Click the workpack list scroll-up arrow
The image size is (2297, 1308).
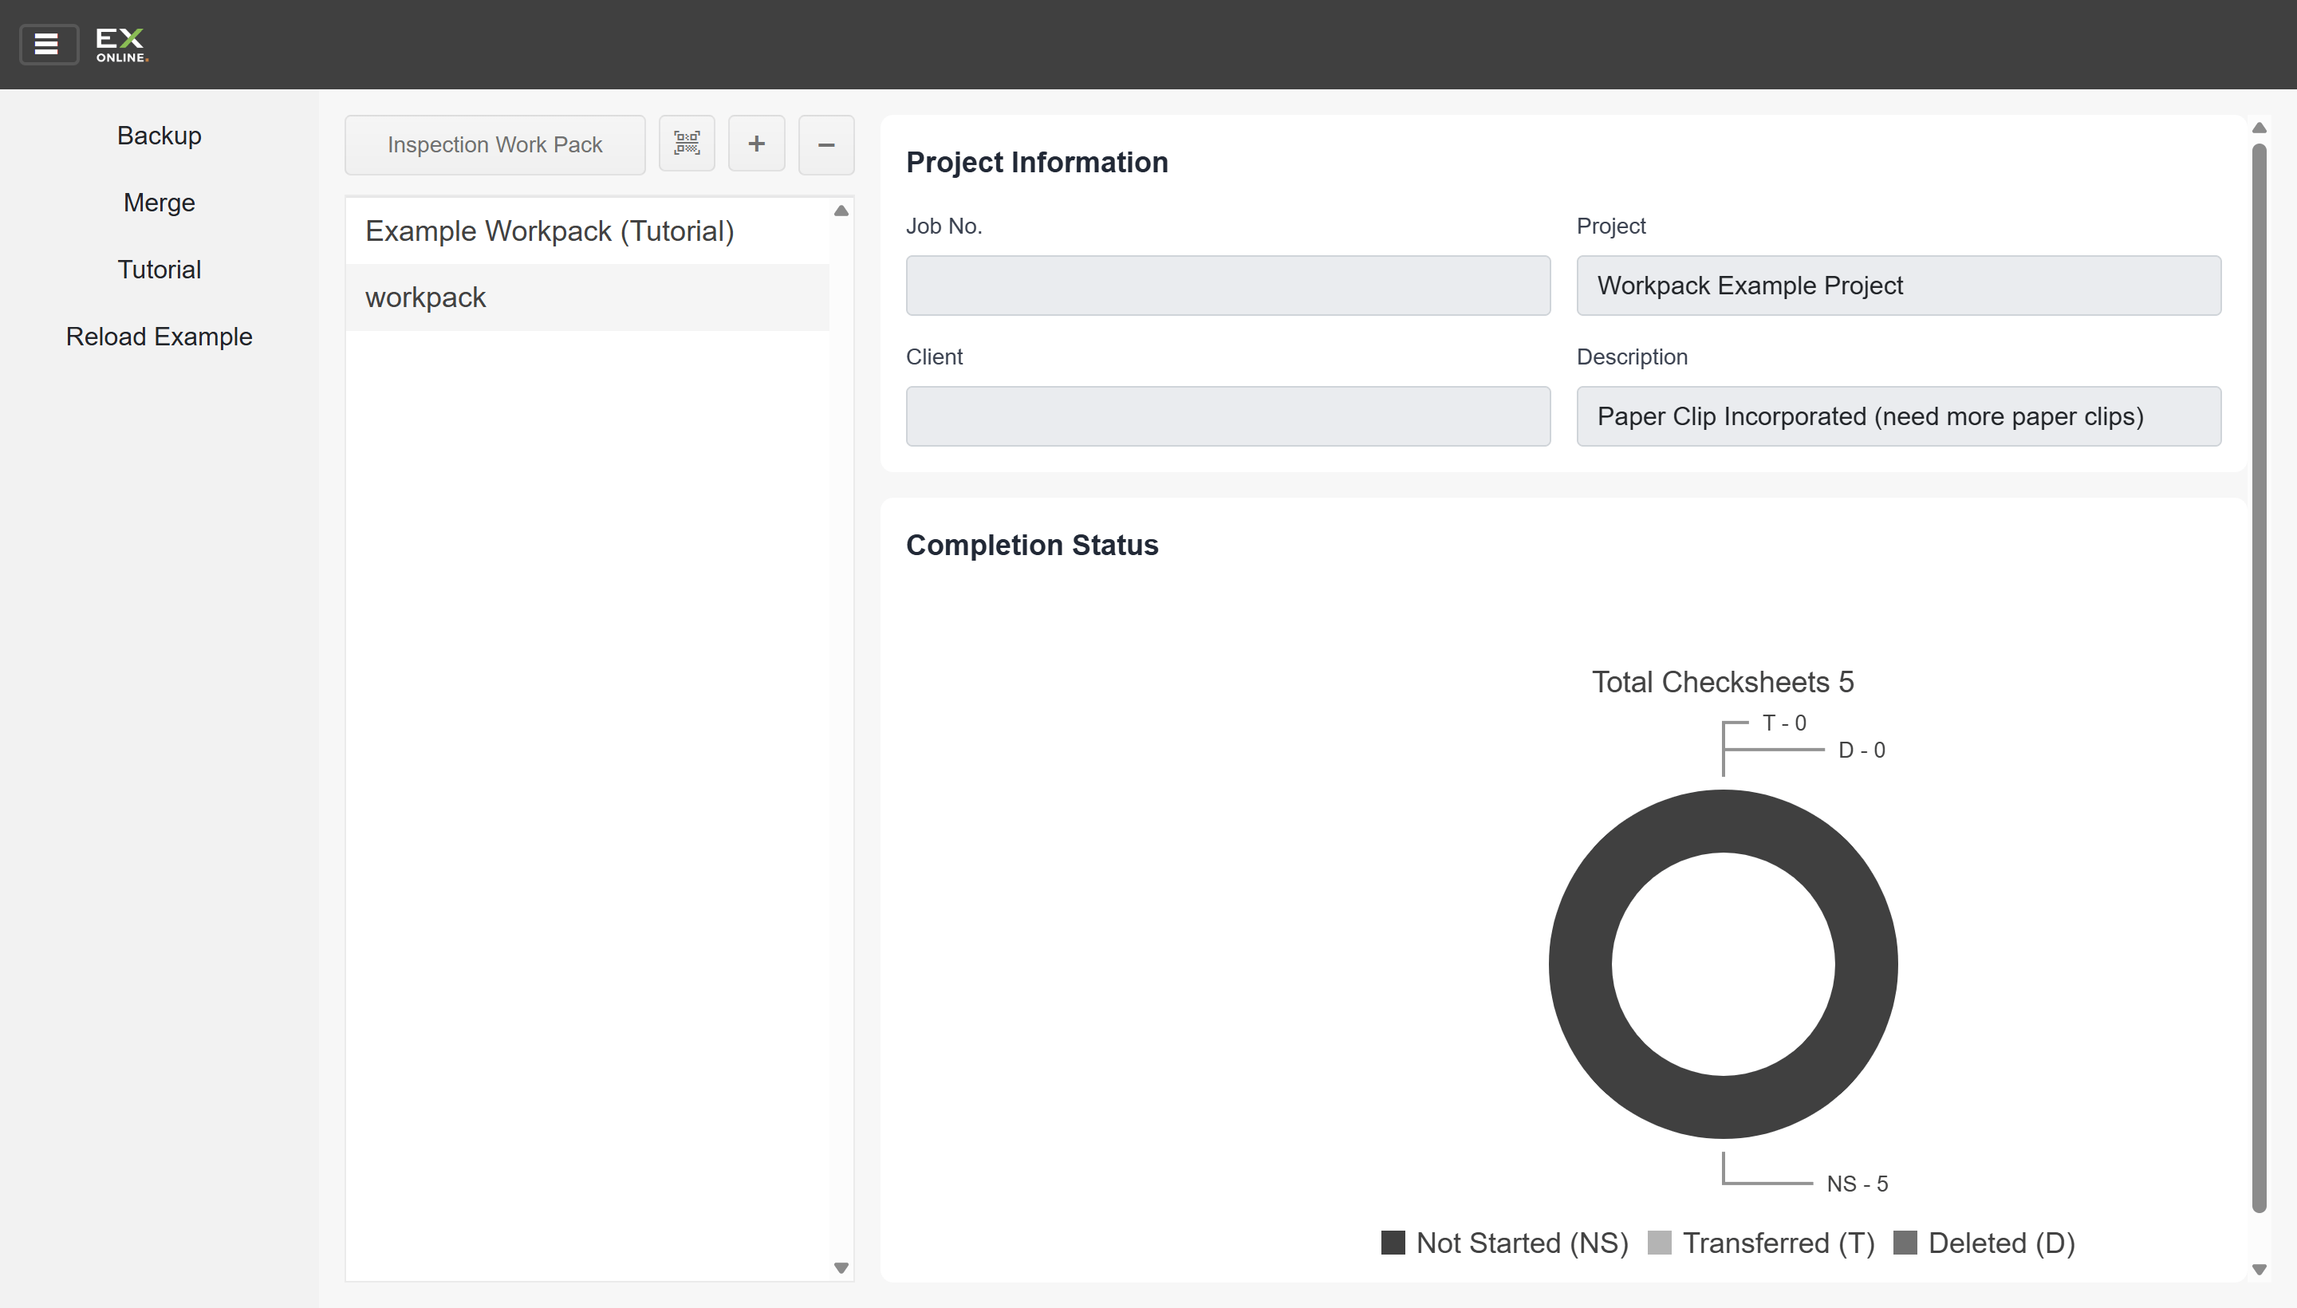tap(841, 211)
